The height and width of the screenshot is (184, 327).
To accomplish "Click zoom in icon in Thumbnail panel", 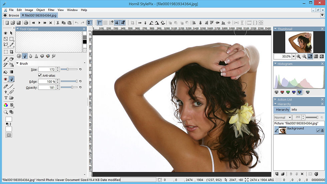I will tap(299, 56).
